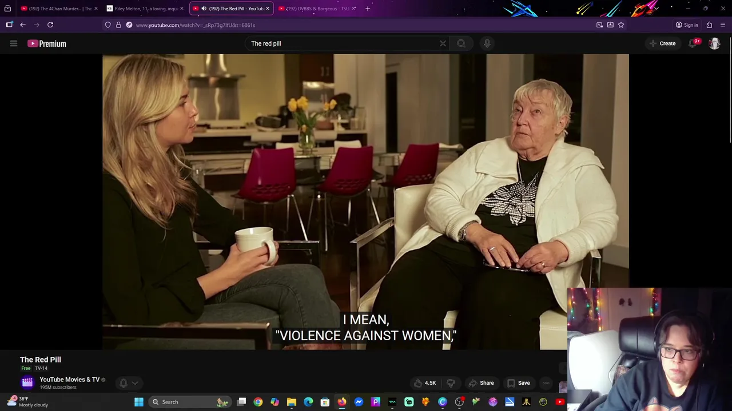Dislike the video
Screen dimensions: 732x411
(451, 383)
